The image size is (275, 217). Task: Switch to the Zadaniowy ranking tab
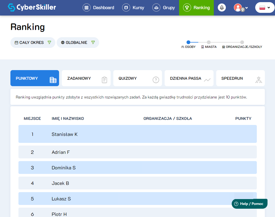[x=86, y=78]
